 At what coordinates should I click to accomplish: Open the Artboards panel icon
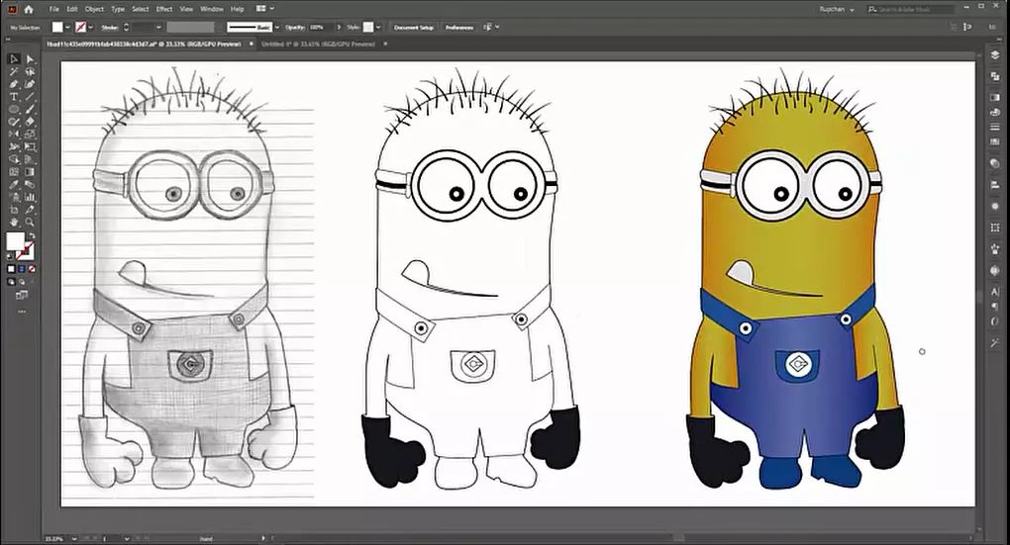pyautogui.click(x=994, y=76)
